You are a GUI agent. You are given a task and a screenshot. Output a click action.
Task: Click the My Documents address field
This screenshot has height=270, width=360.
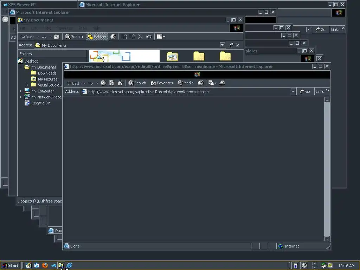pyautogui.click(x=129, y=45)
